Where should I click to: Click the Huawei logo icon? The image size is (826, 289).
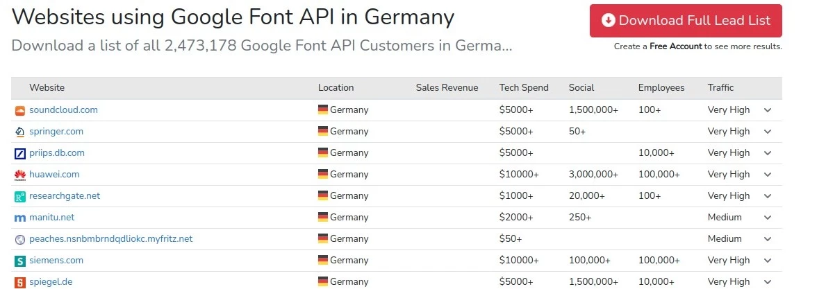tap(19, 175)
